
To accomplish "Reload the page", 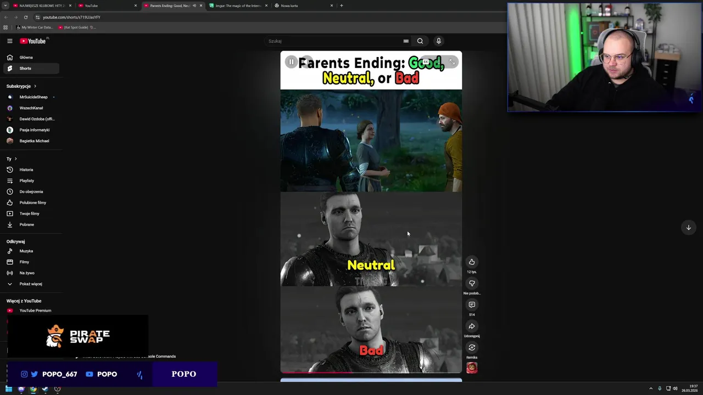I will 25,17.
